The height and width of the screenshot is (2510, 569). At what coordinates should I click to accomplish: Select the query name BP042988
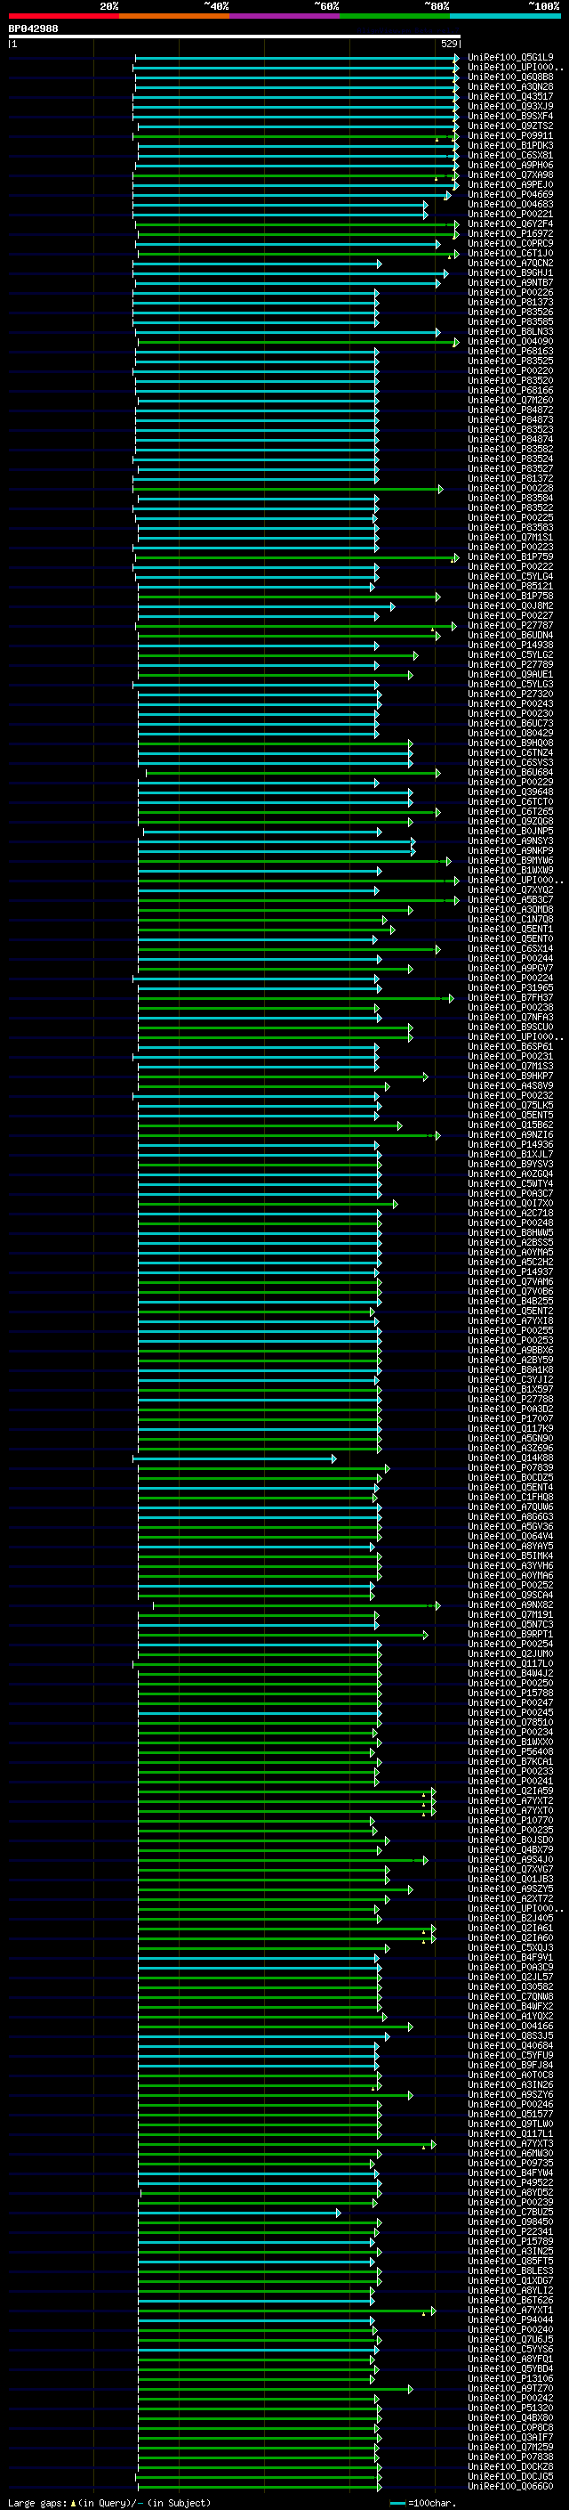click(33, 28)
